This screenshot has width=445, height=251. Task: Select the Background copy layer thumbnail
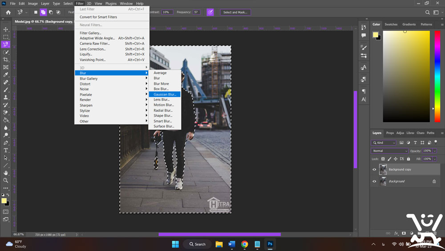(x=383, y=169)
